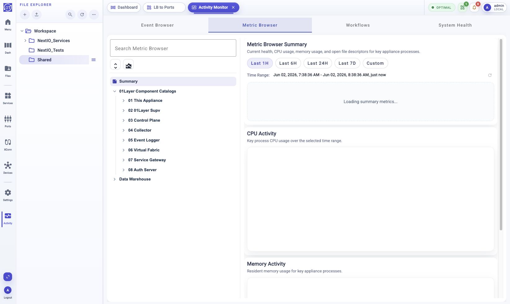Switch to the Event Browser tab
This screenshot has height=304, width=510.
157,25
